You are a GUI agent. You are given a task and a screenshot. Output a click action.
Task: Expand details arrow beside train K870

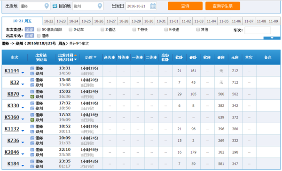coord(23,96)
